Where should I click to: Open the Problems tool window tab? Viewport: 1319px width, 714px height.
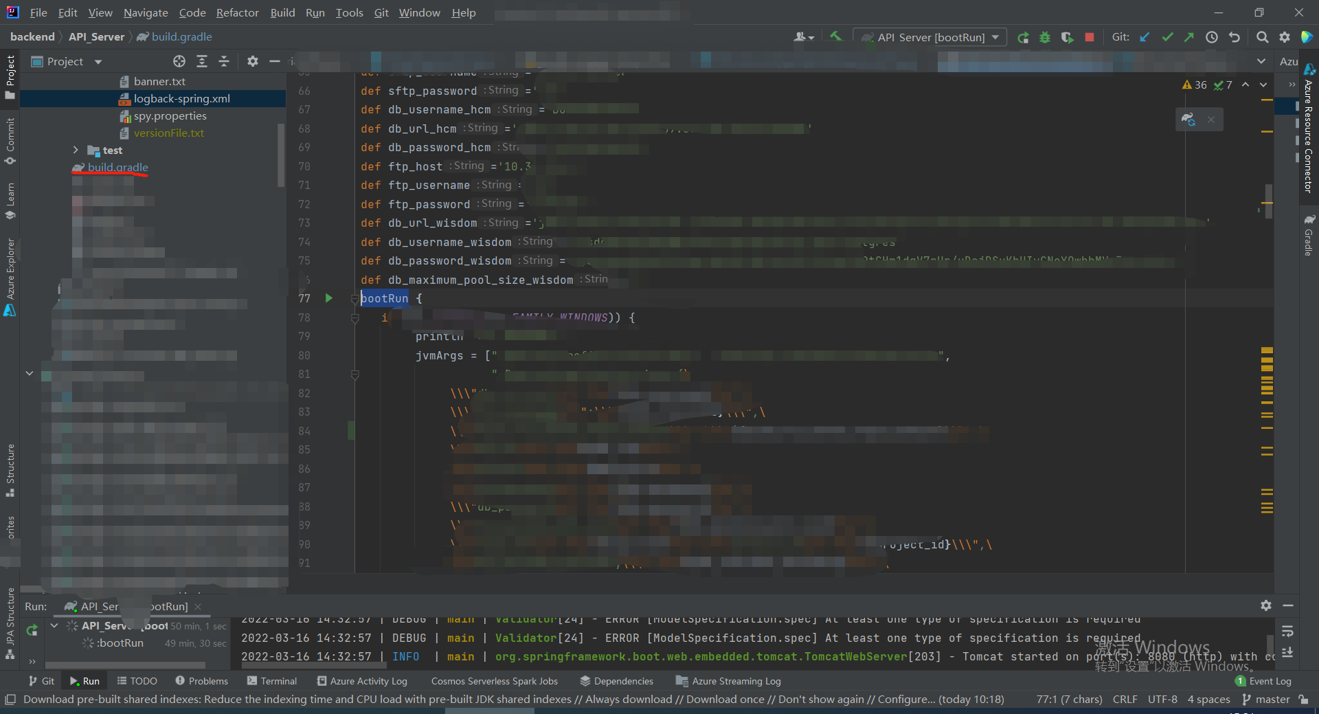click(201, 681)
